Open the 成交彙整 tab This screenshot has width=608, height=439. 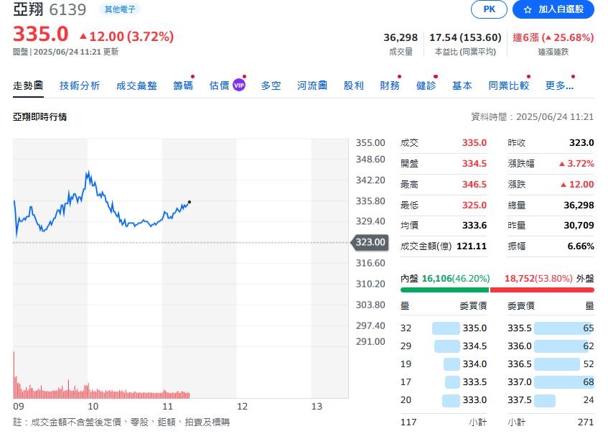136,84
